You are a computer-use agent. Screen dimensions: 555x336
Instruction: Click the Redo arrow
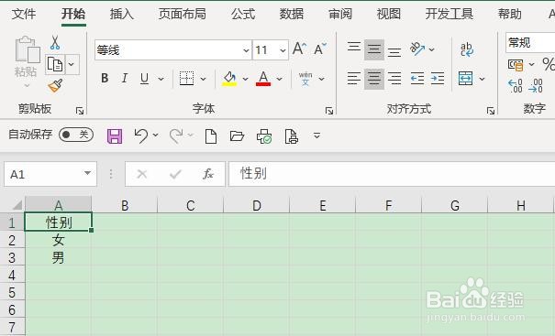[176, 135]
